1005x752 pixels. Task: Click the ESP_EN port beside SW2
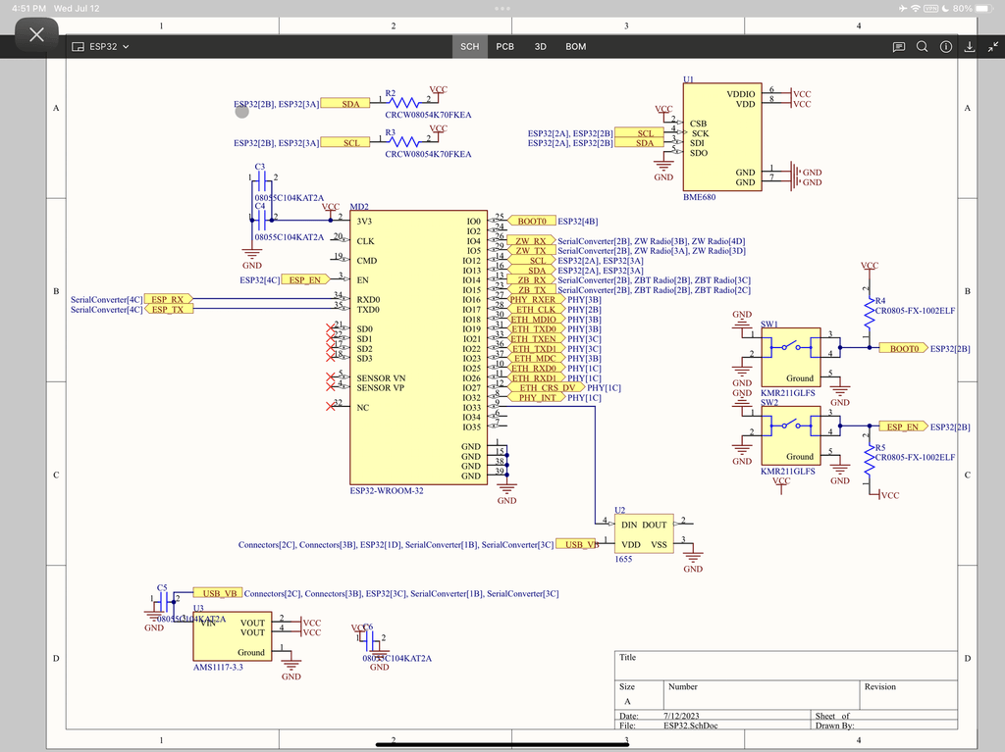click(x=903, y=426)
